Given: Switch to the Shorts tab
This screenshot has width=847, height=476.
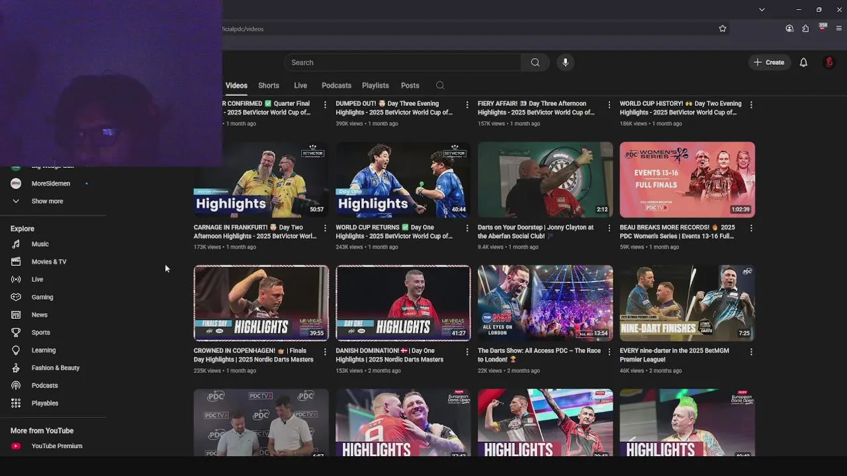Looking at the screenshot, I should pos(269,85).
